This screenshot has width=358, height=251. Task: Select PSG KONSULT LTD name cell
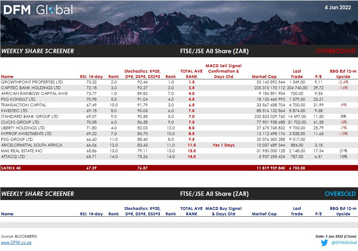pos(18,99)
